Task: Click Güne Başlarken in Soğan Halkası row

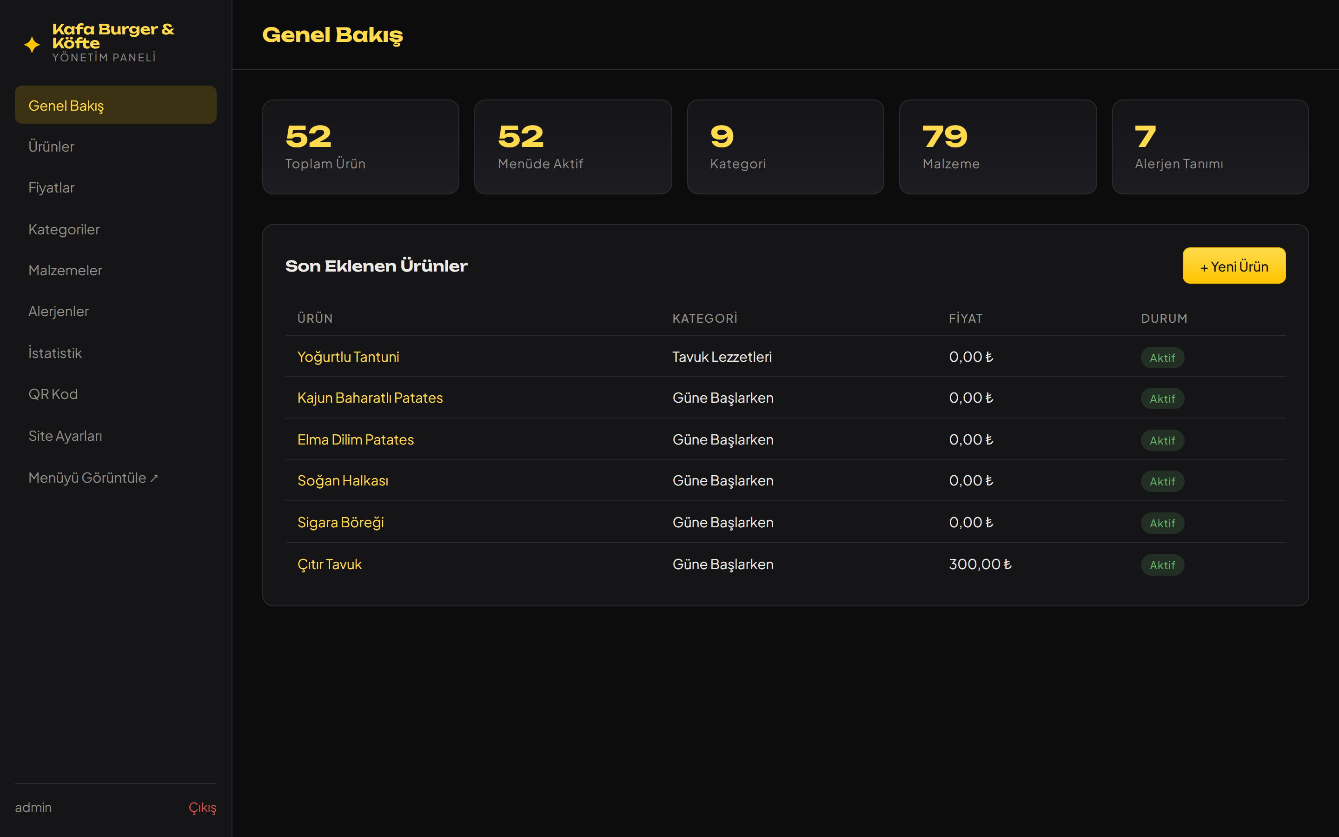Action: click(x=723, y=480)
